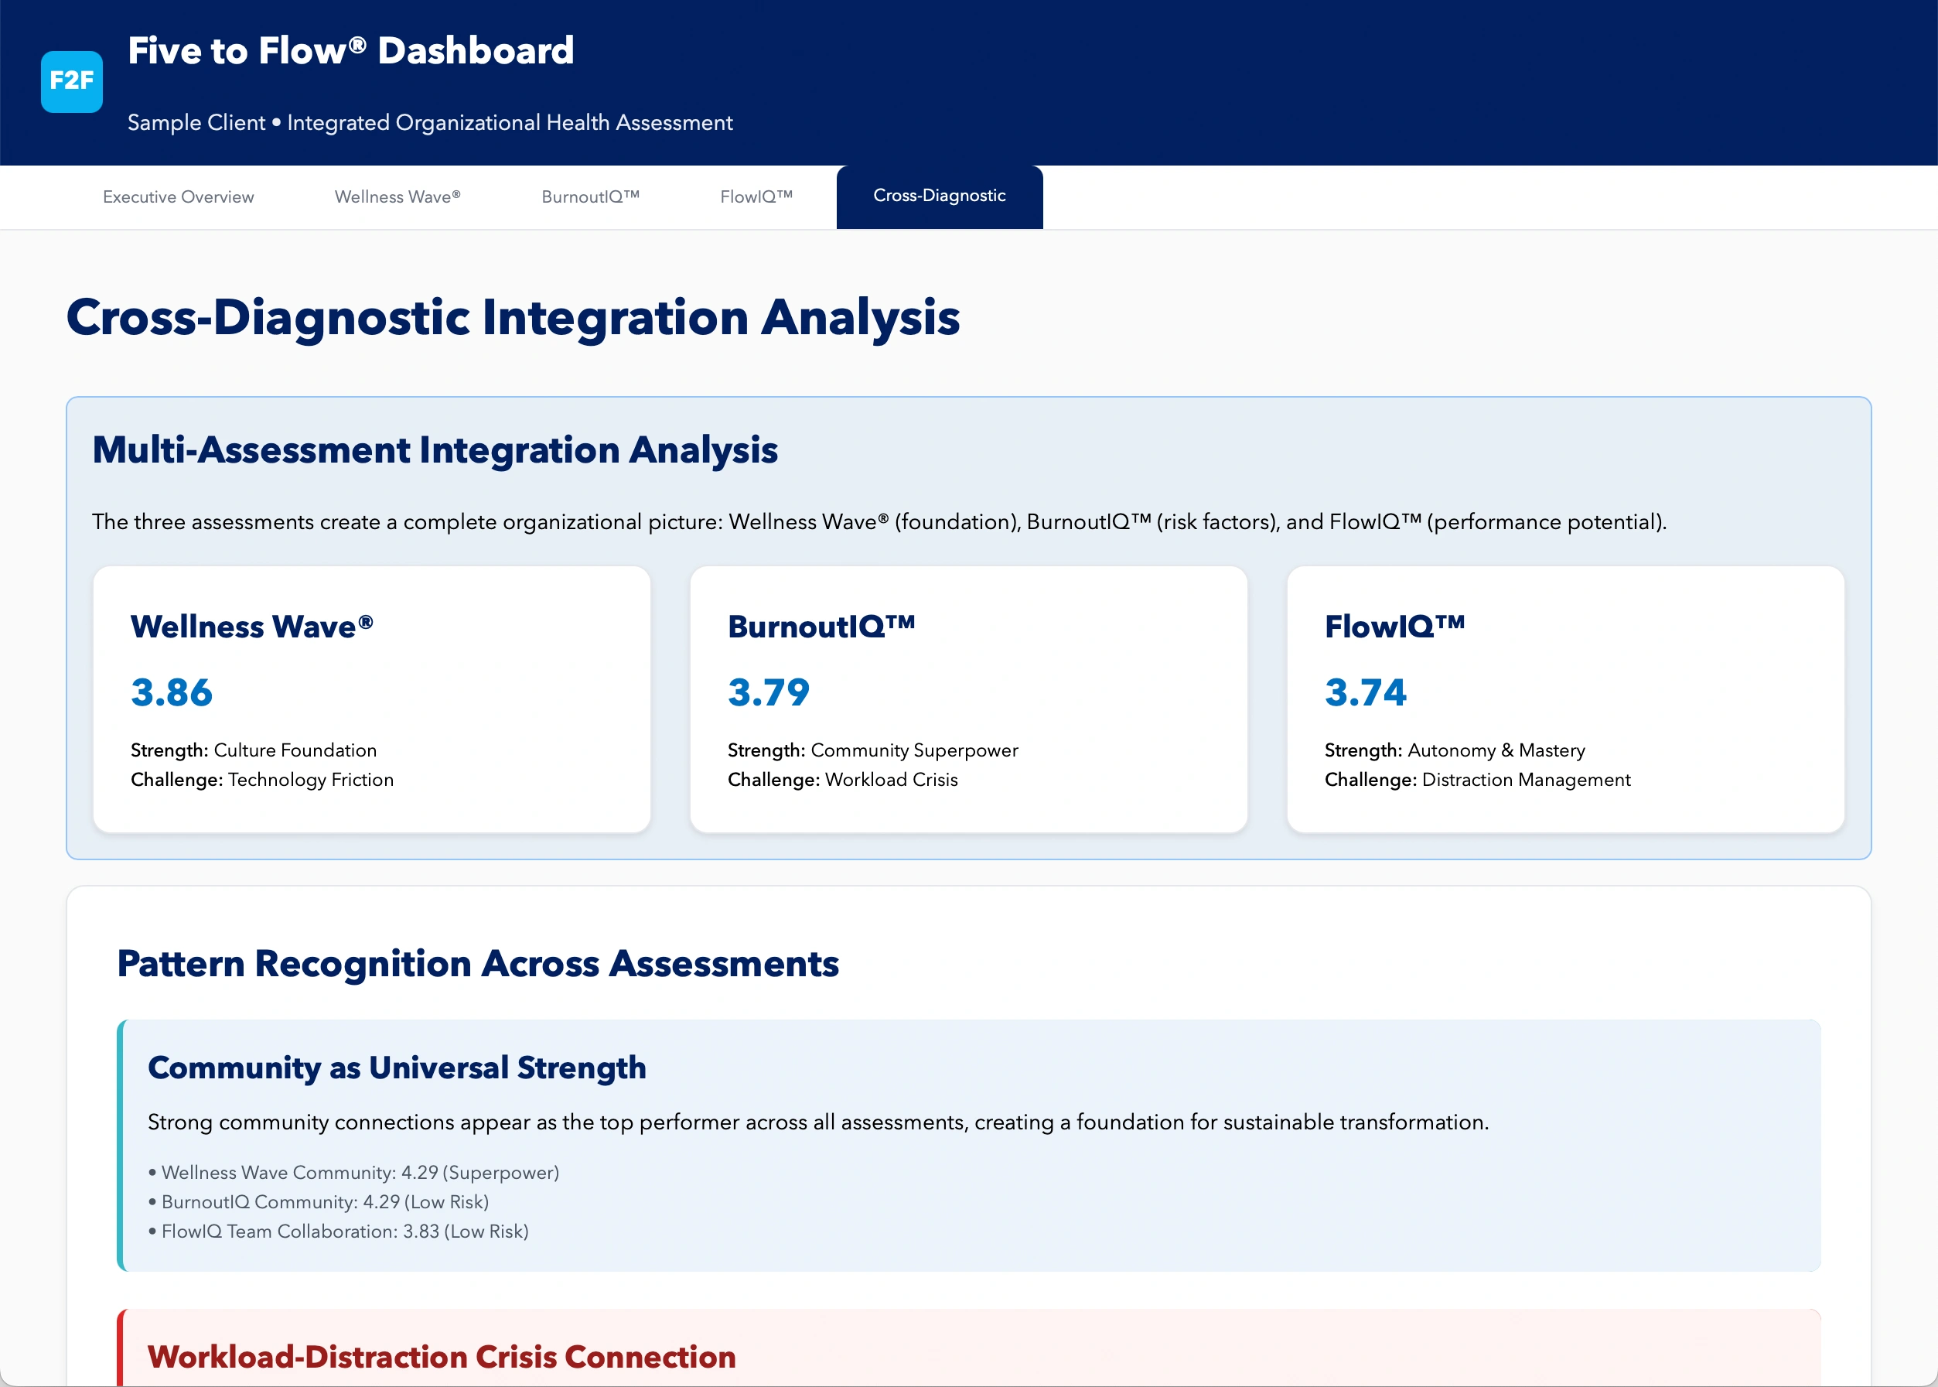The height and width of the screenshot is (1387, 1938).
Task: Click the BurnoutIQ Community 4.29 bullet
Action: click(x=319, y=1201)
